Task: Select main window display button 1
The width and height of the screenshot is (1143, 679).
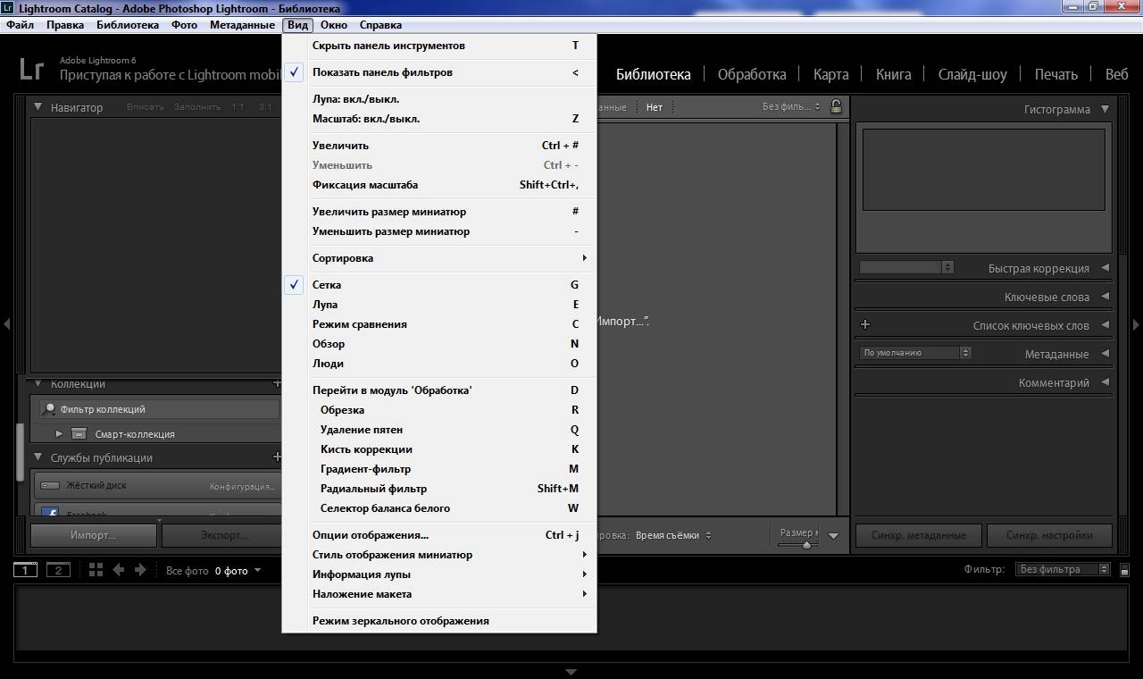Action: [x=25, y=570]
